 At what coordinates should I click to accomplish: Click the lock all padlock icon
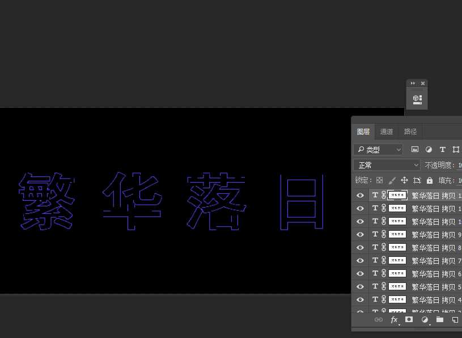430,180
